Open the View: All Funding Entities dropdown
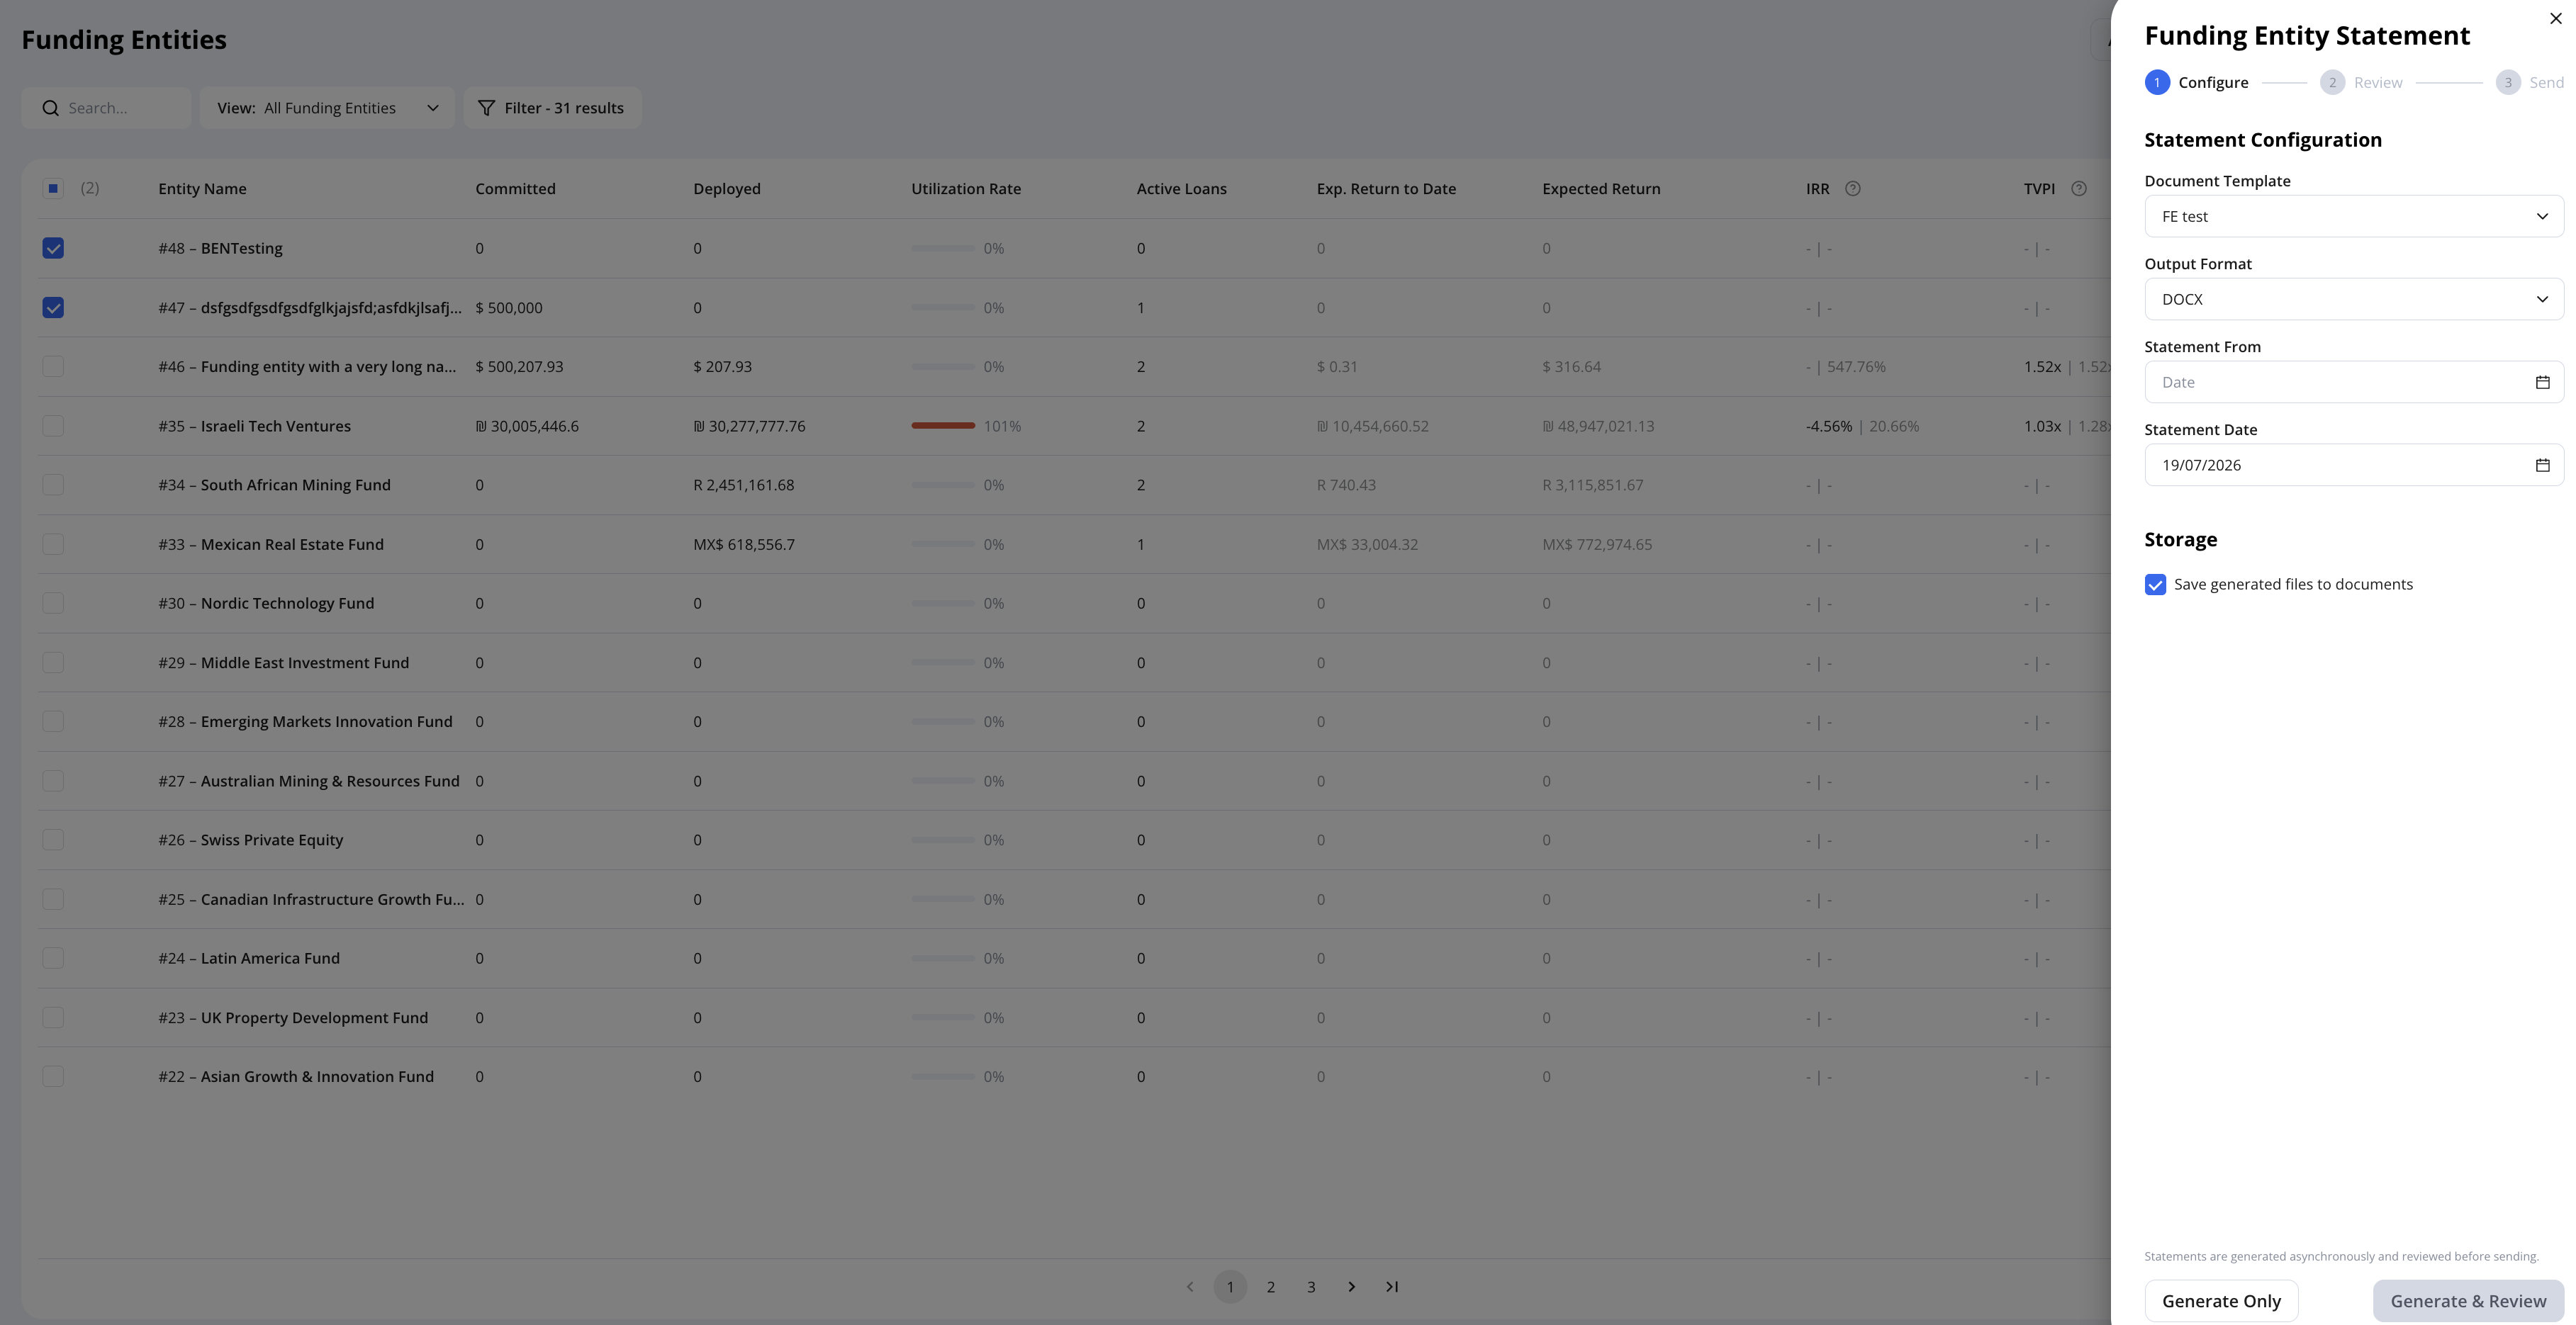Screen dimensions: 2576x1325 [327, 108]
